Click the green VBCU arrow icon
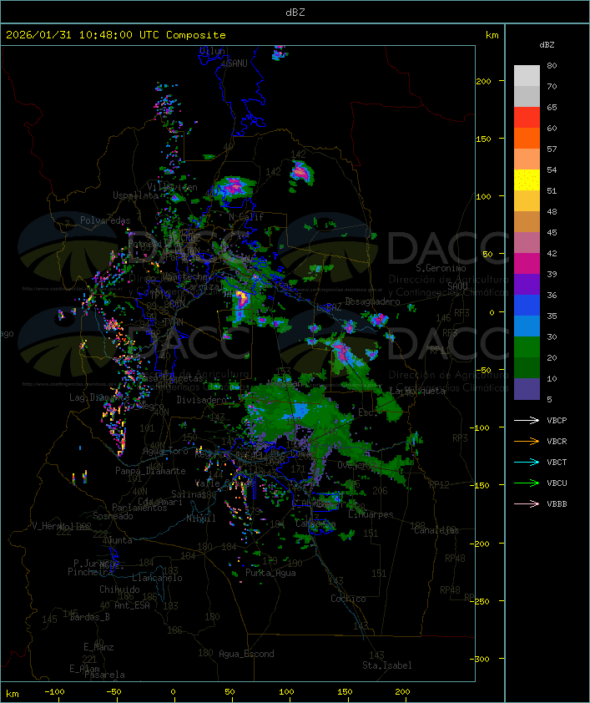This screenshot has height=703, width=590. [x=527, y=483]
